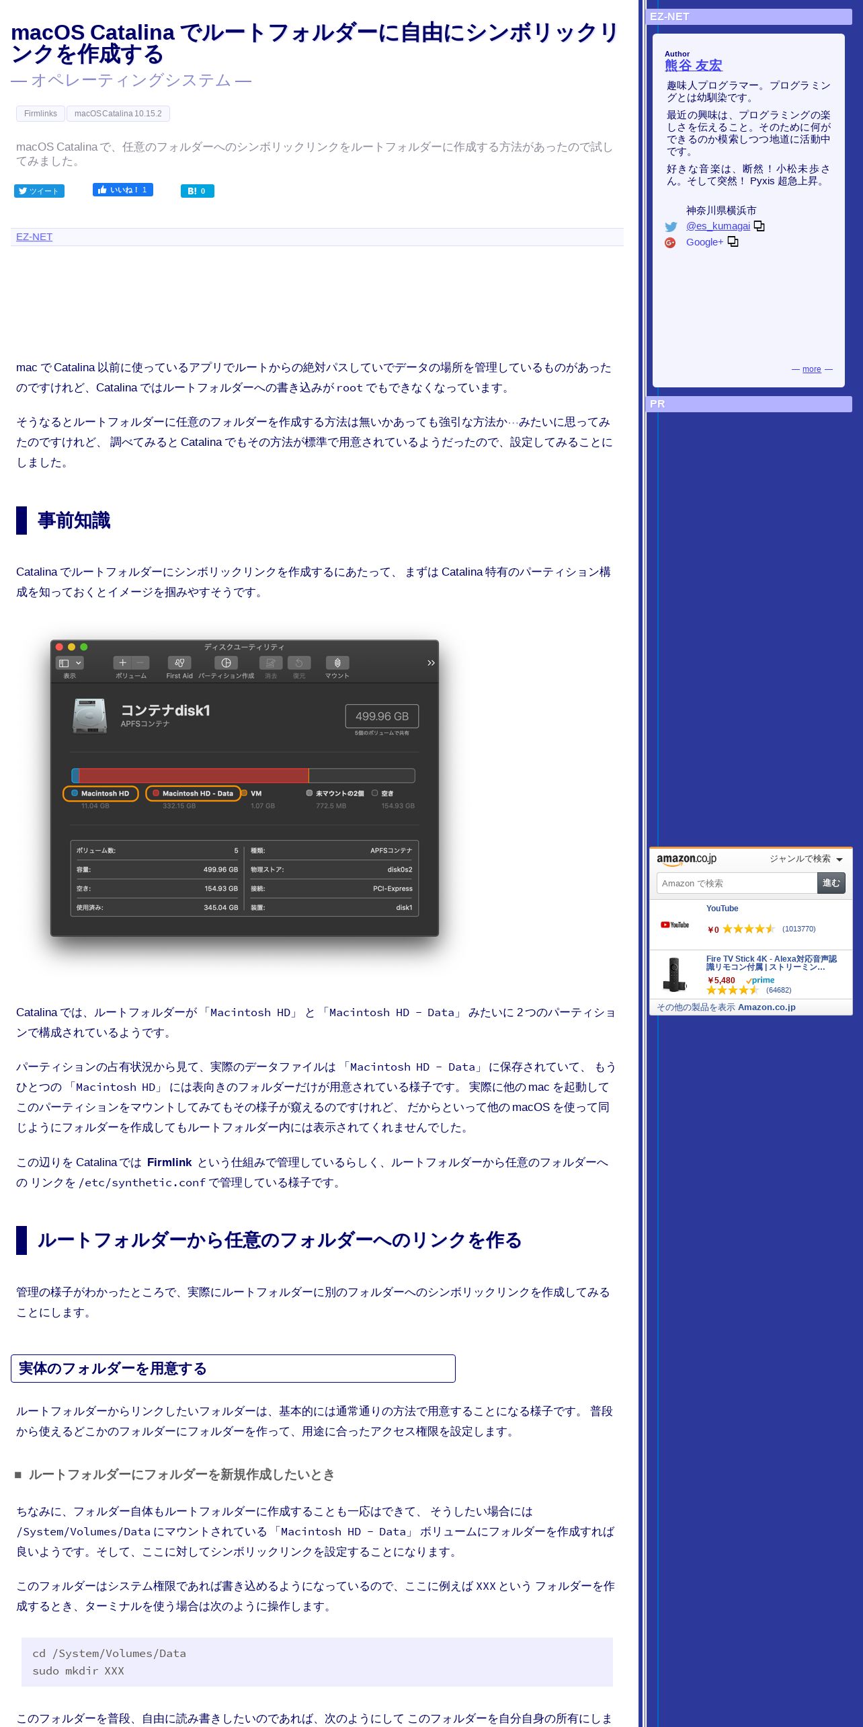
Task: Open the Firmlinks tag
Action: pos(40,114)
